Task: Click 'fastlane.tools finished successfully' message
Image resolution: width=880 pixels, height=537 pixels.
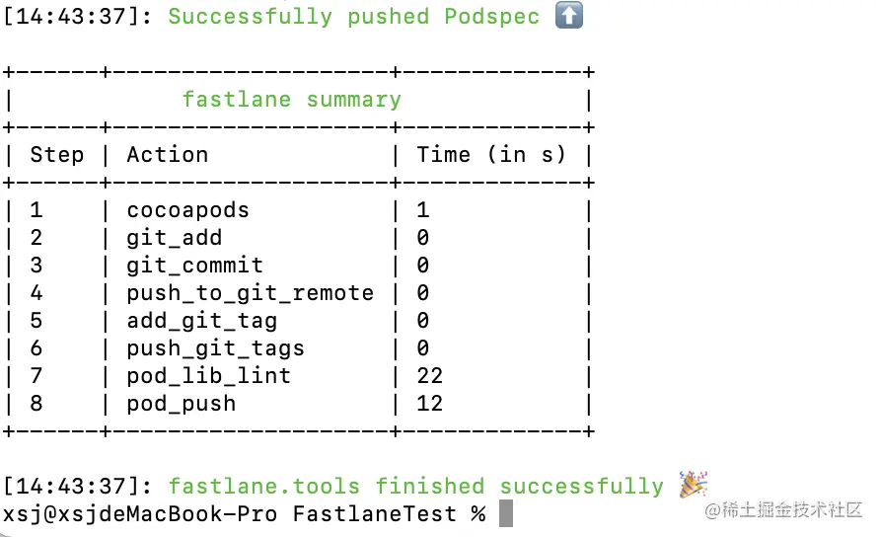Action: pyautogui.click(x=416, y=486)
